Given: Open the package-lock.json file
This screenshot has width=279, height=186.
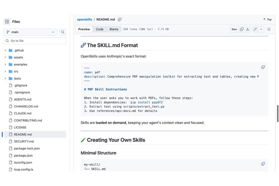Looking at the screenshot, I should coord(27,148).
